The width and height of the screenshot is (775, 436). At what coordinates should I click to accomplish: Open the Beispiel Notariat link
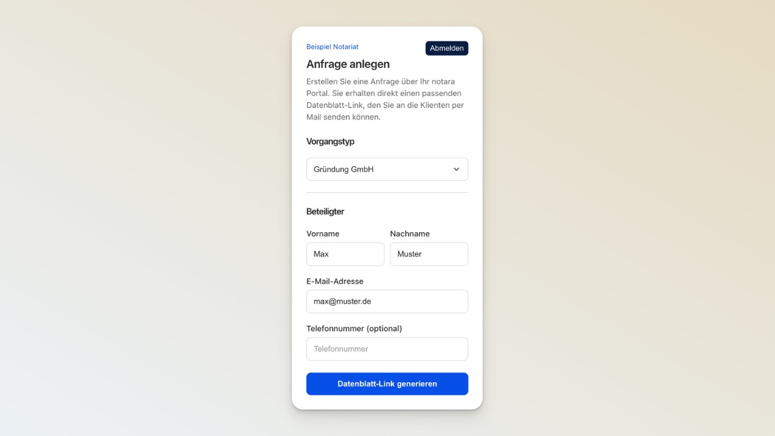point(332,47)
